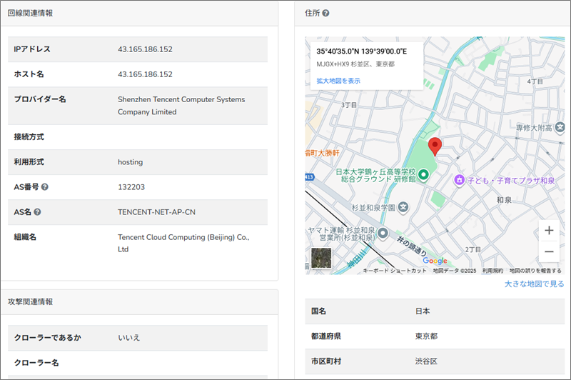Image resolution: width=571 pixels, height=380 pixels.
Task: Open 拡大地図を表示 link in map card
Action: tap(338, 81)
